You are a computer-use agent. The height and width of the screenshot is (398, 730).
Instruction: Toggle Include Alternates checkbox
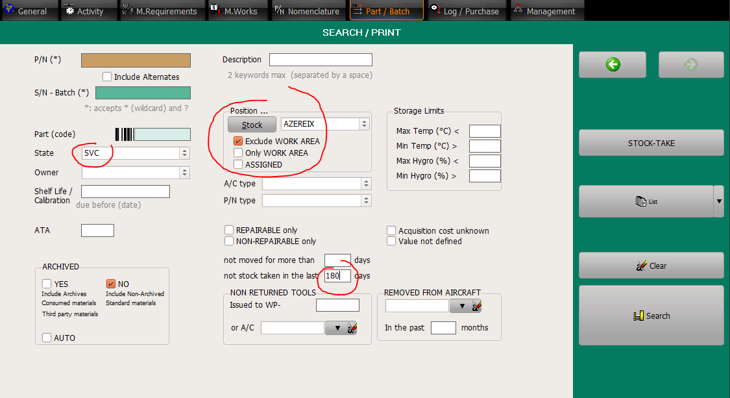(107, 77)
